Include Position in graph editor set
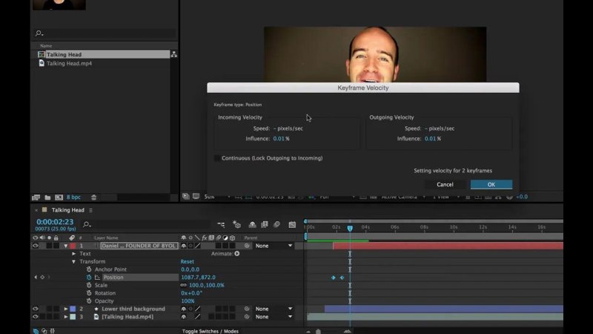593x334 pixels. click(x=97, y=277)
